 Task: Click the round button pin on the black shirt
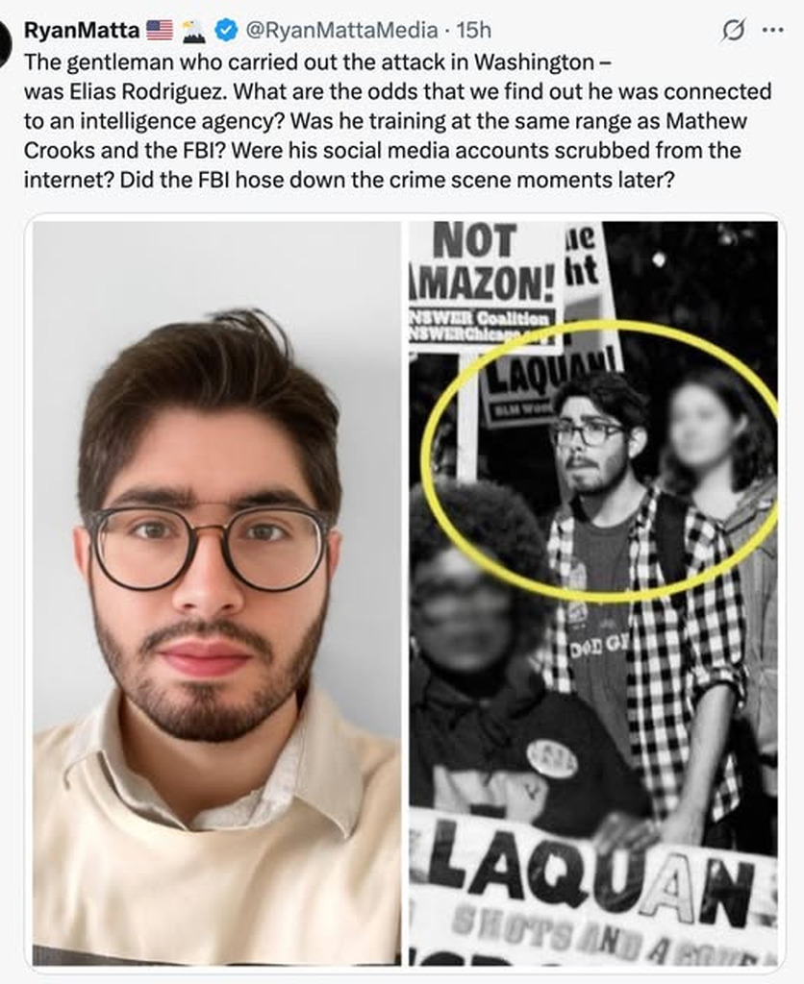[x=552, y=756]
